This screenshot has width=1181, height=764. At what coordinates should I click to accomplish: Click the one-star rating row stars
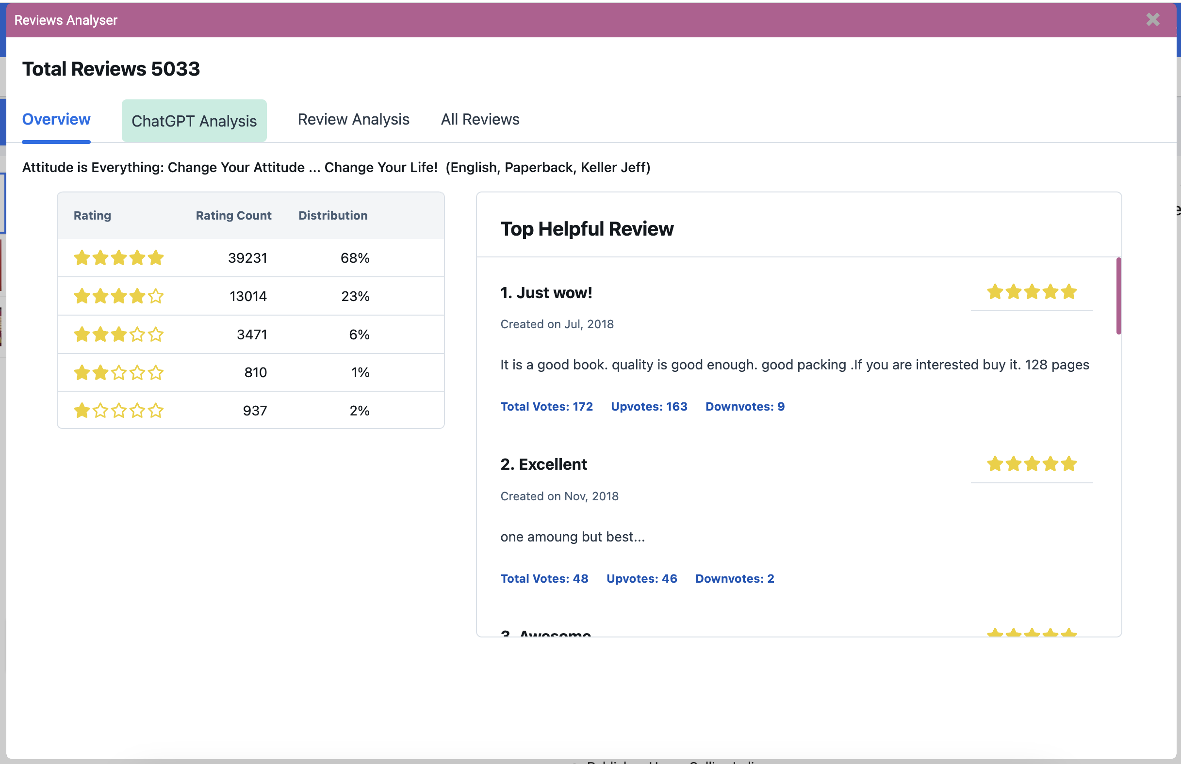[118, 411]
